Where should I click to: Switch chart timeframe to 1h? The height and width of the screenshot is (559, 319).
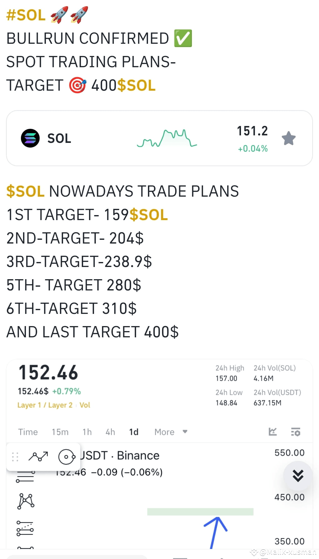pos(87,432)
